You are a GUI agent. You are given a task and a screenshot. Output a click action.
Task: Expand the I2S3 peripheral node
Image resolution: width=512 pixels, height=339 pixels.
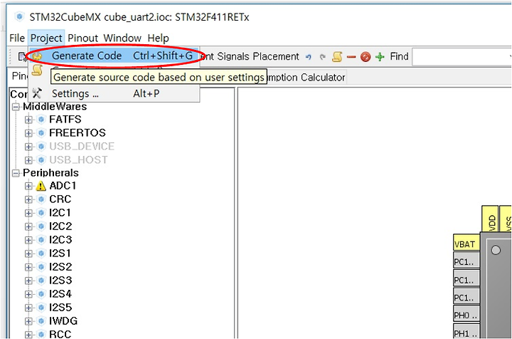click(x=28, y=281)
